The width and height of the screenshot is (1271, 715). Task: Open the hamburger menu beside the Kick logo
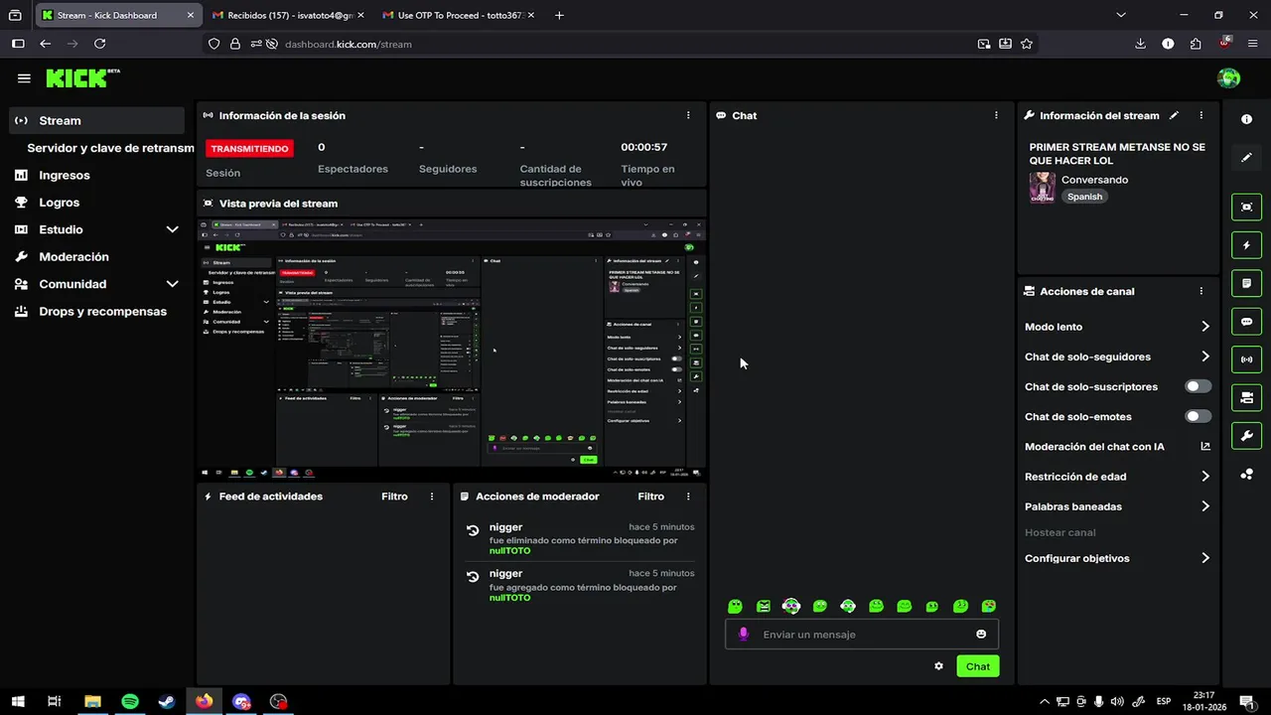pyautogui.click(x=24, y=78)
